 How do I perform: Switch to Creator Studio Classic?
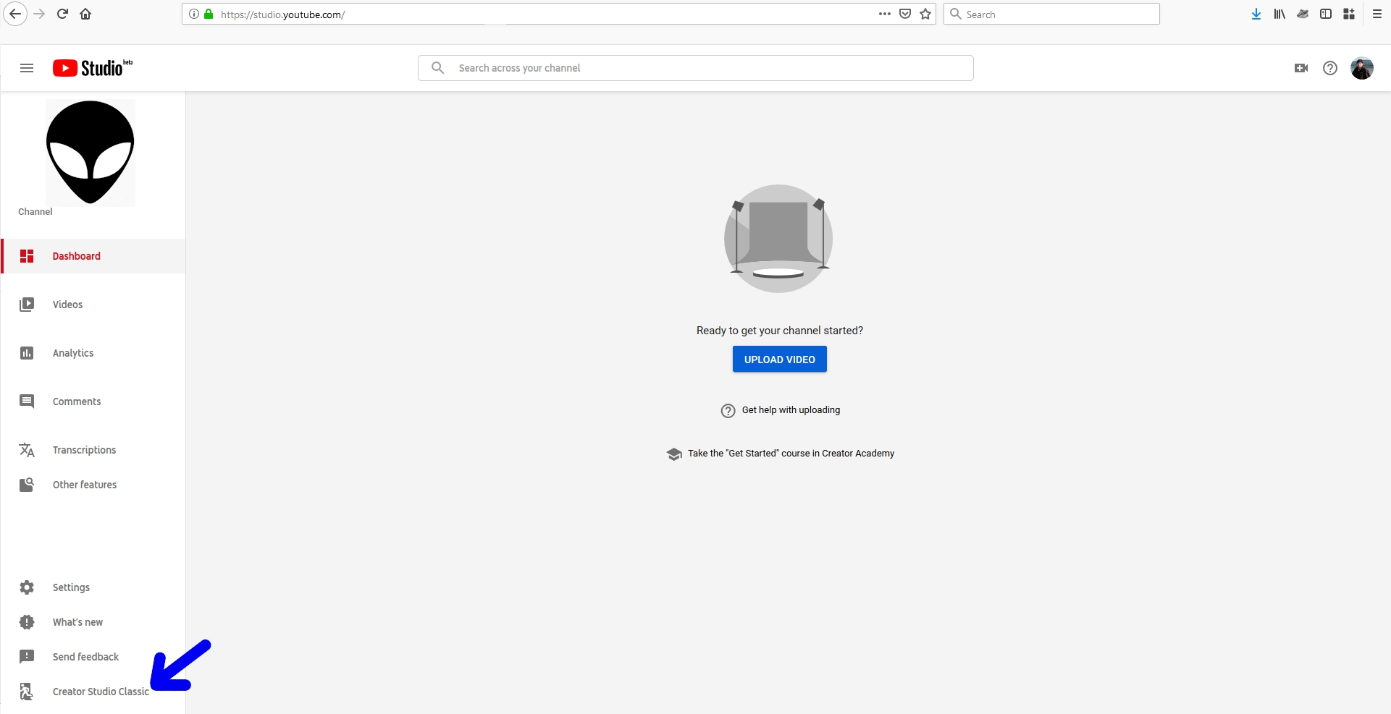pos(100,692)
